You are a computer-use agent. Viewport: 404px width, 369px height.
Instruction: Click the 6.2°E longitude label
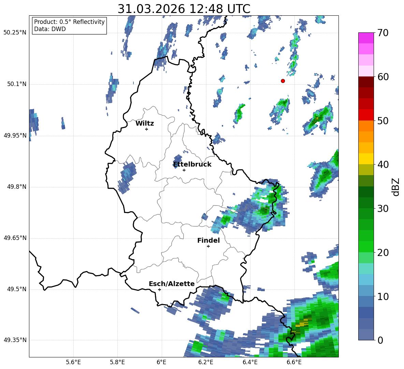click(206, 362)
